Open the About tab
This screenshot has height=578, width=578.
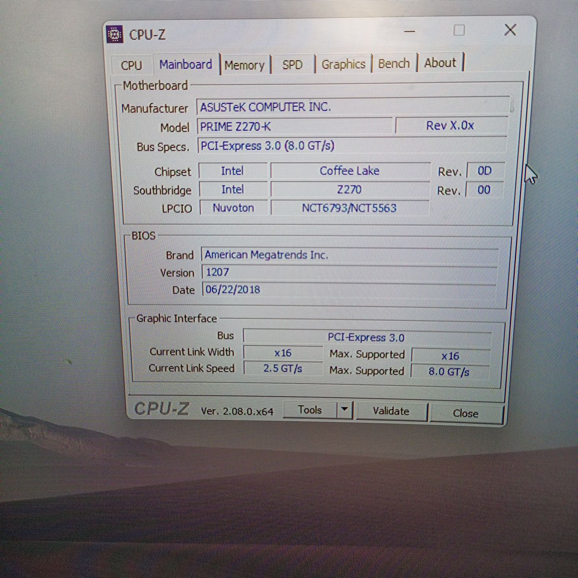point(440,63)
